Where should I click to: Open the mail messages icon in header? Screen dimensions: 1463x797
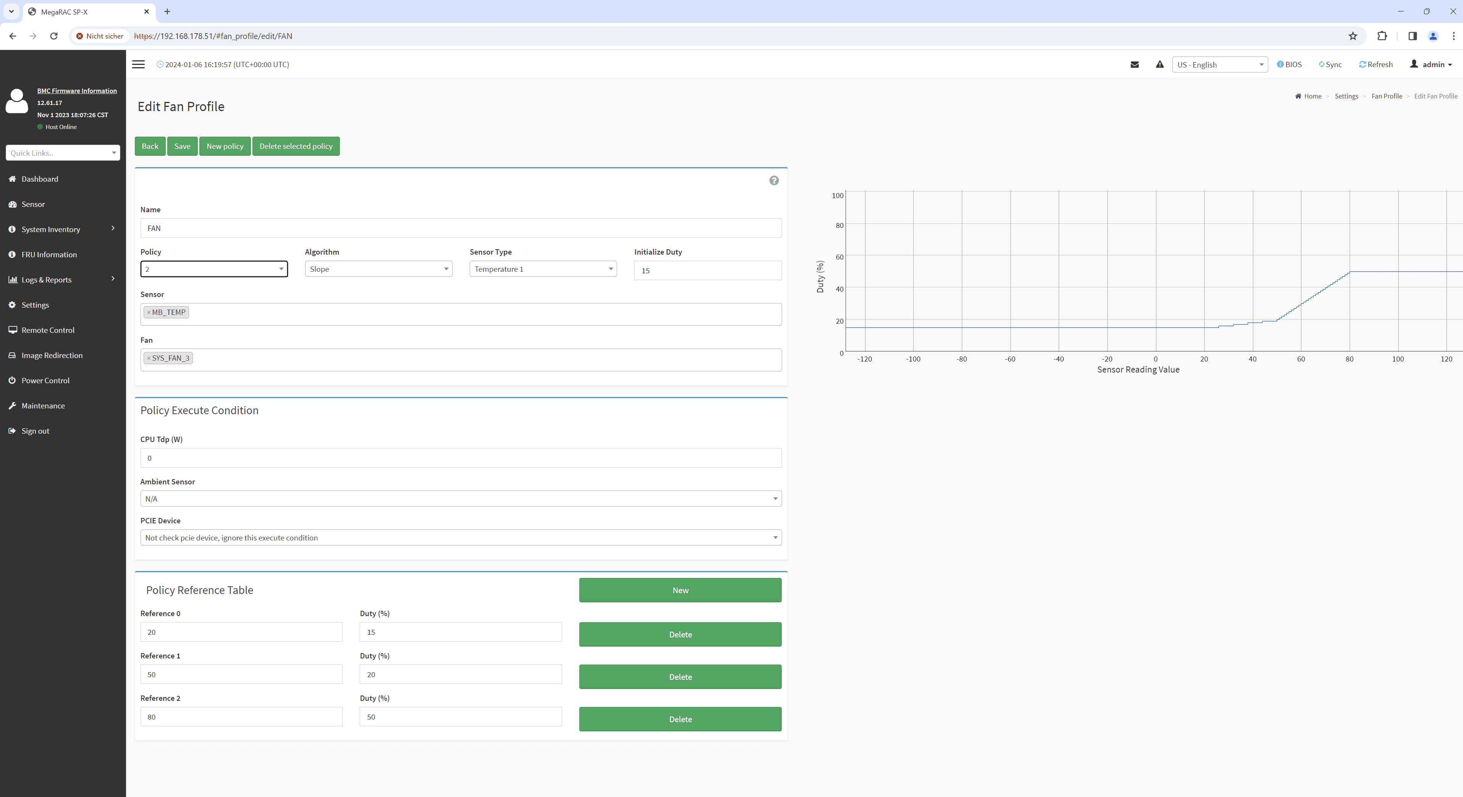point(1134,64)
